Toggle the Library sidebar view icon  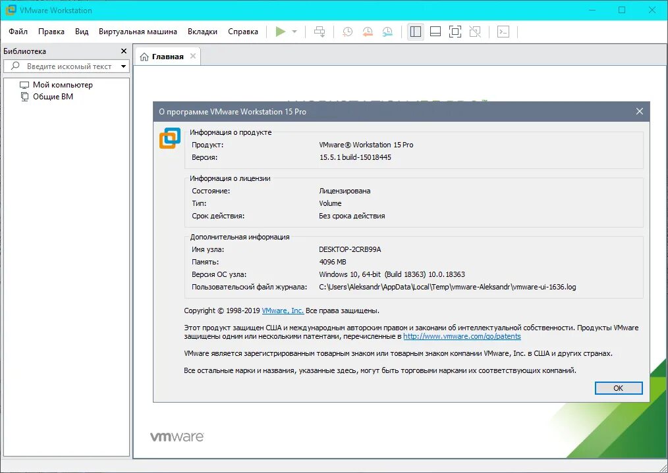pyautogui.click(x=416, y=32)
